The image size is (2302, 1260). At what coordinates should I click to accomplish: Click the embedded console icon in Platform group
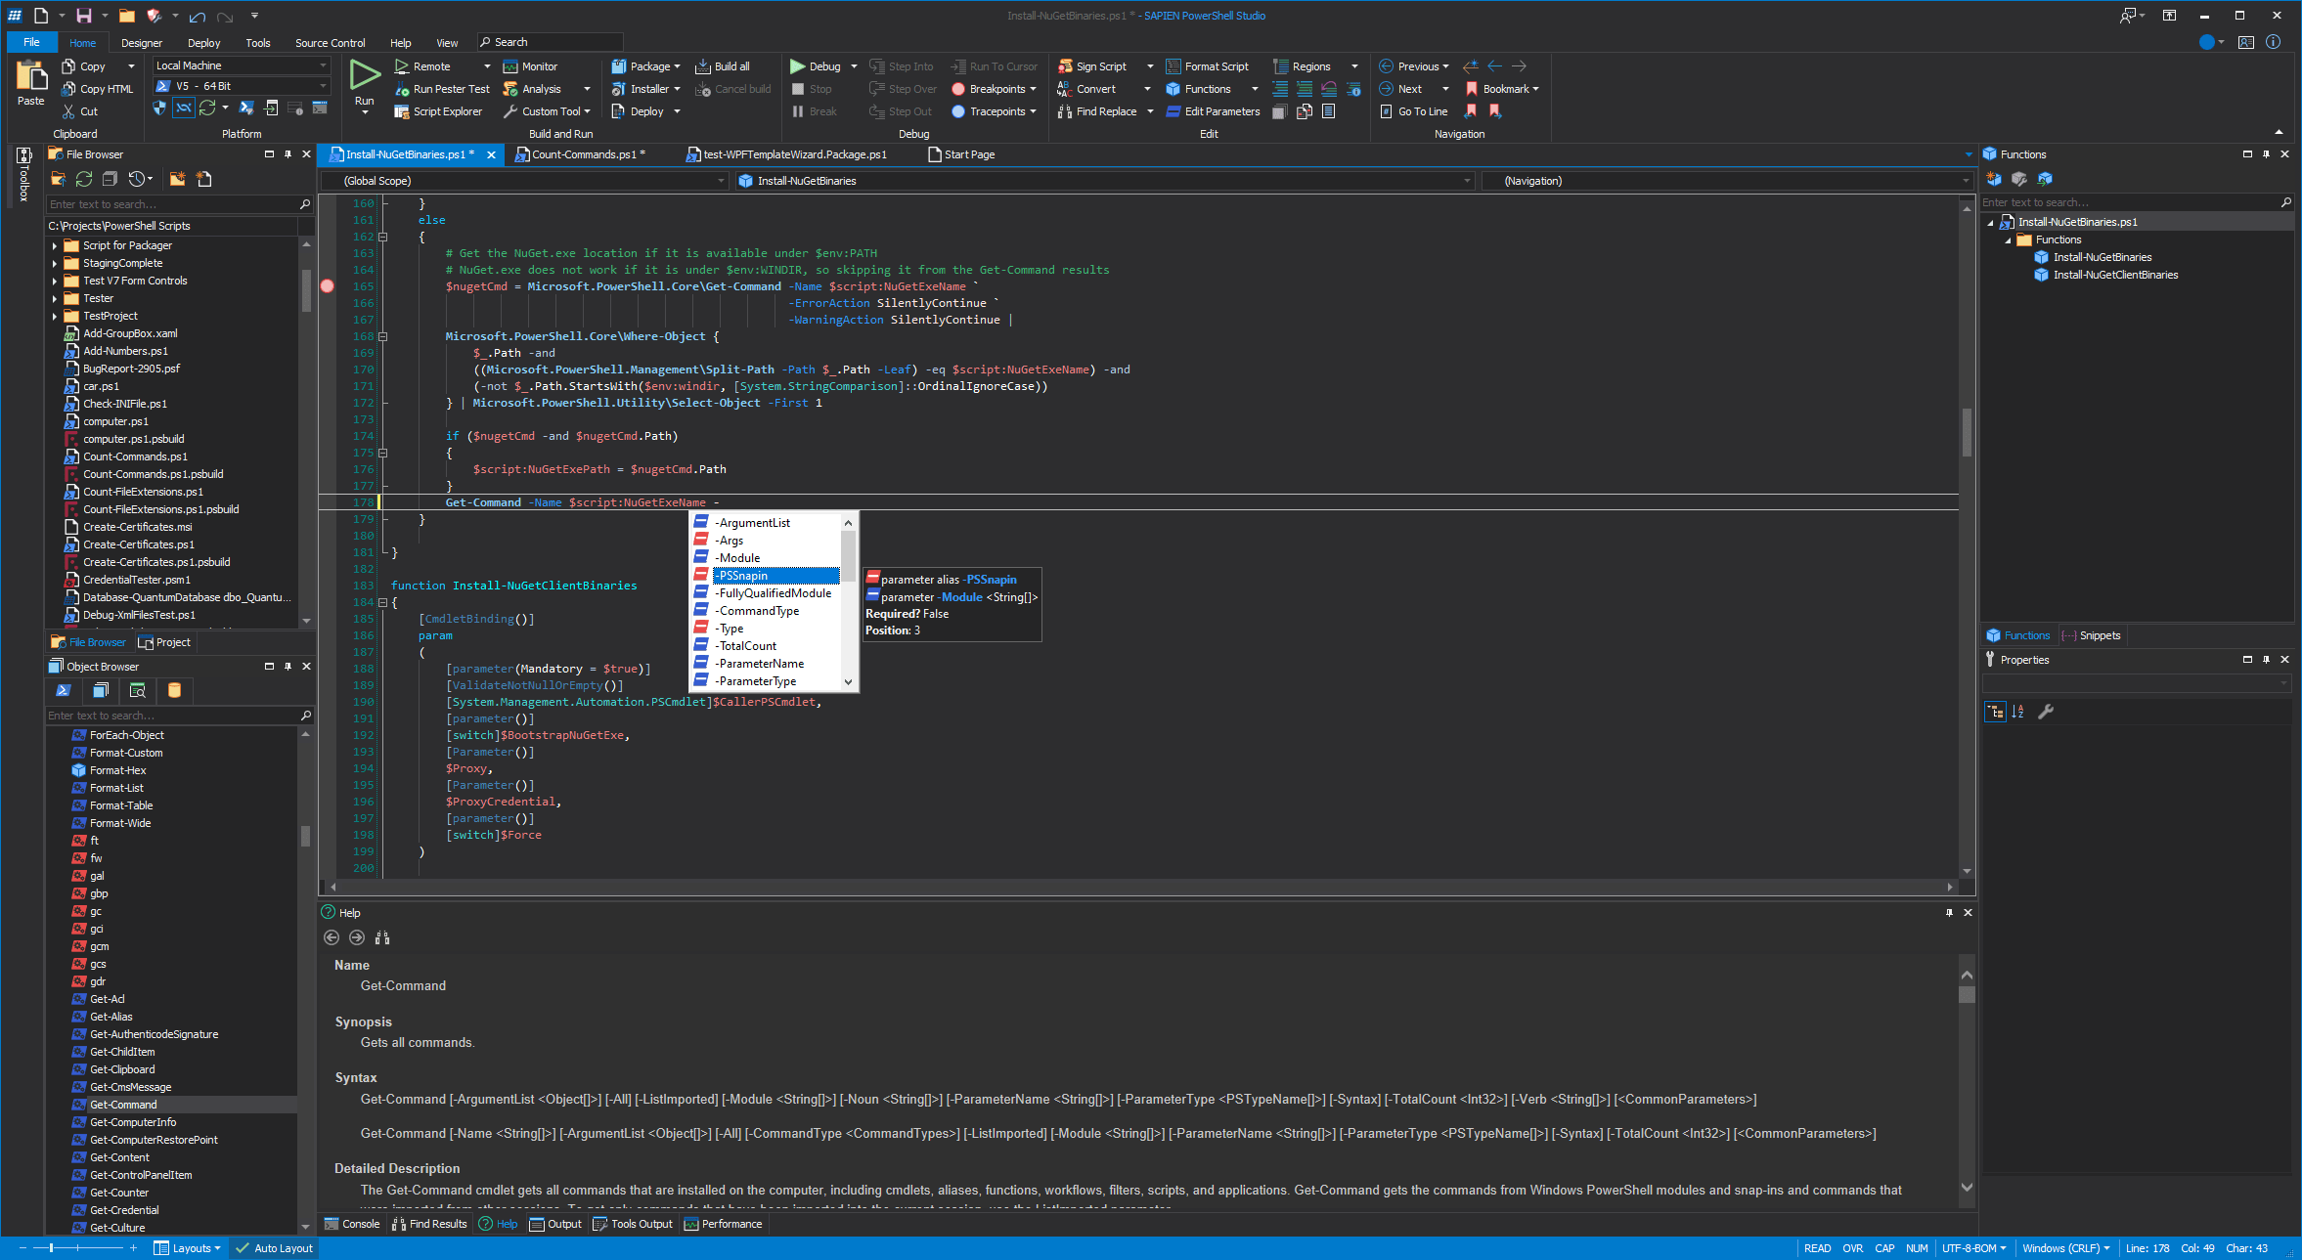[320, 109]
